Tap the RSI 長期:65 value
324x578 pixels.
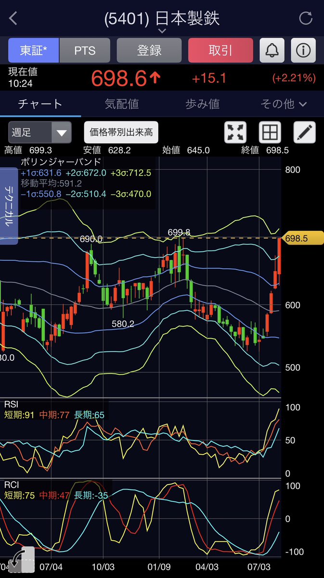[89, 415]
